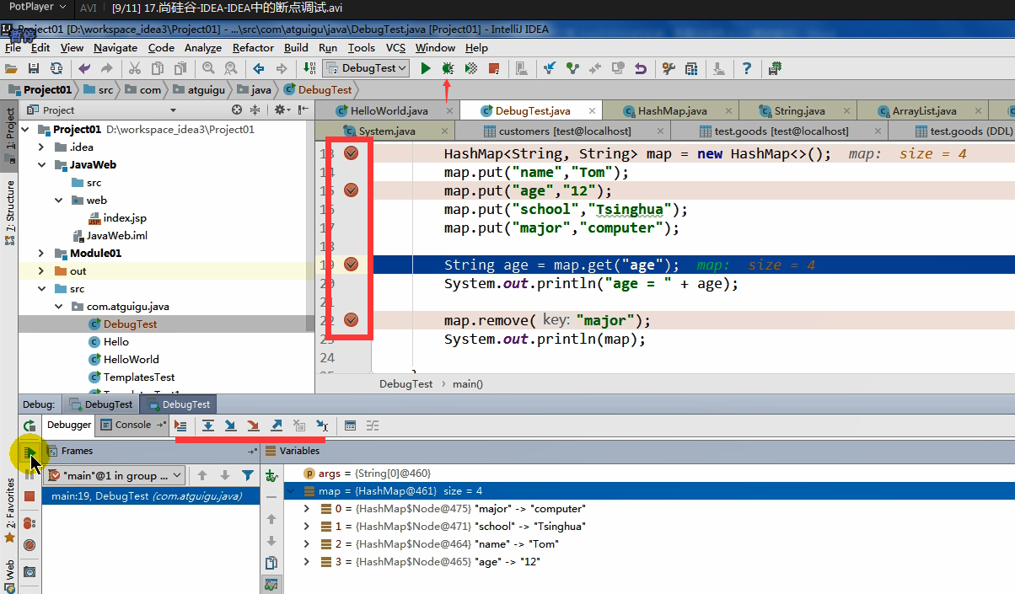Click the scroll from source target icon
This screenshot has height=594, width=1015.
[238, 110]
